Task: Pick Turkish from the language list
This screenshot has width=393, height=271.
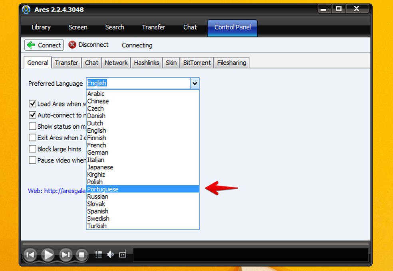Action: [143, 226]
